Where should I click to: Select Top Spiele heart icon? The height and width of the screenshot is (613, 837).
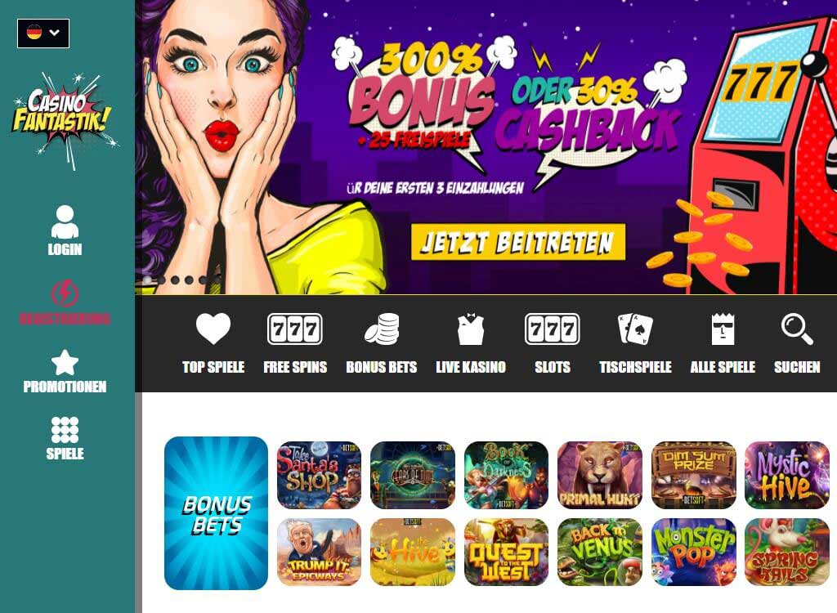(x=213, y=329)
